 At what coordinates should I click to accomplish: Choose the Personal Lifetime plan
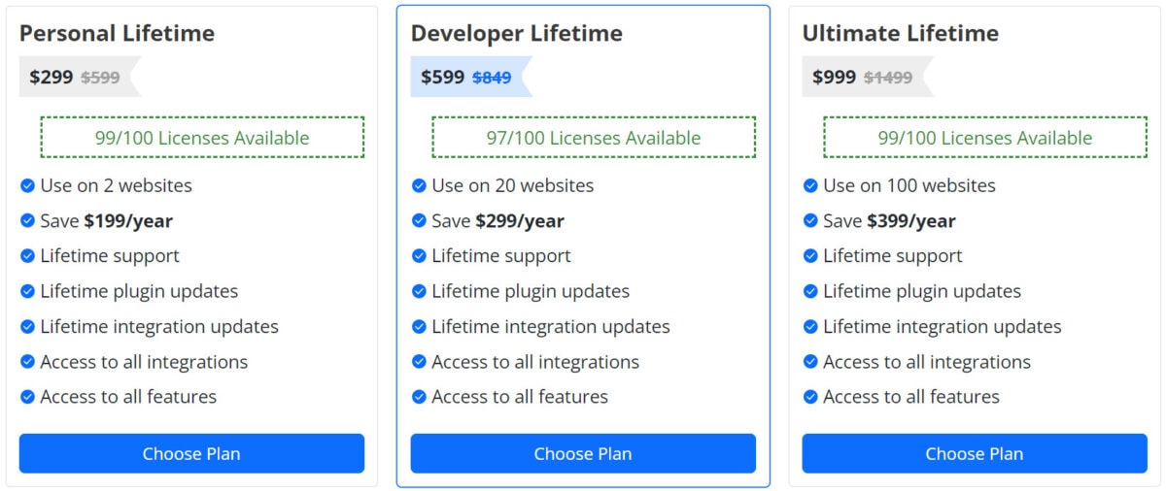[191, 453]
